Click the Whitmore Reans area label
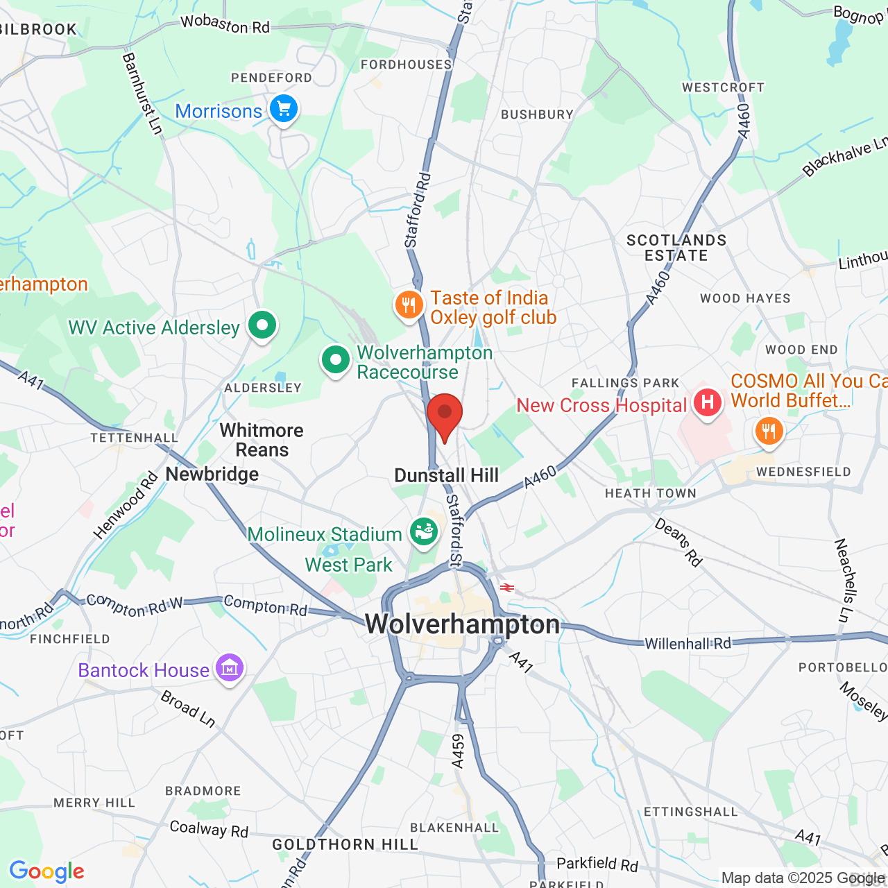 pyautogui.click(x=262, y=440)
